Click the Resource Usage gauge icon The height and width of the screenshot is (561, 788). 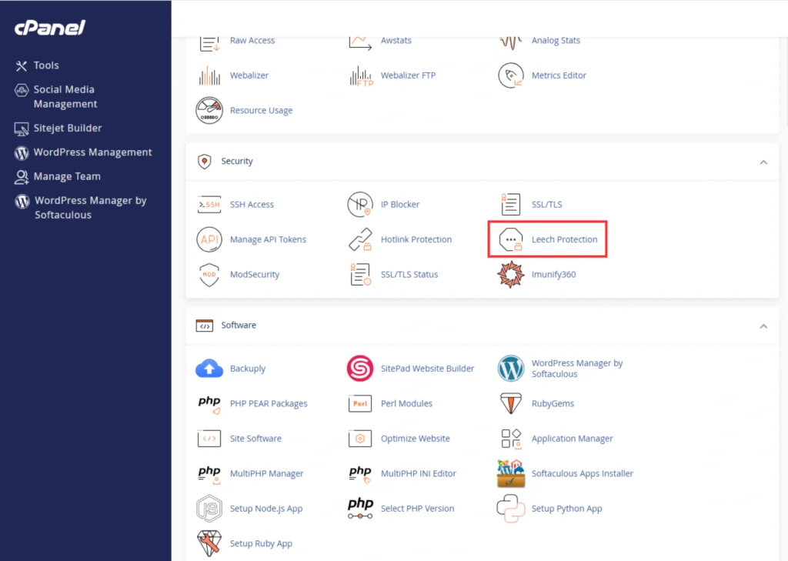[x=209, y=111]
